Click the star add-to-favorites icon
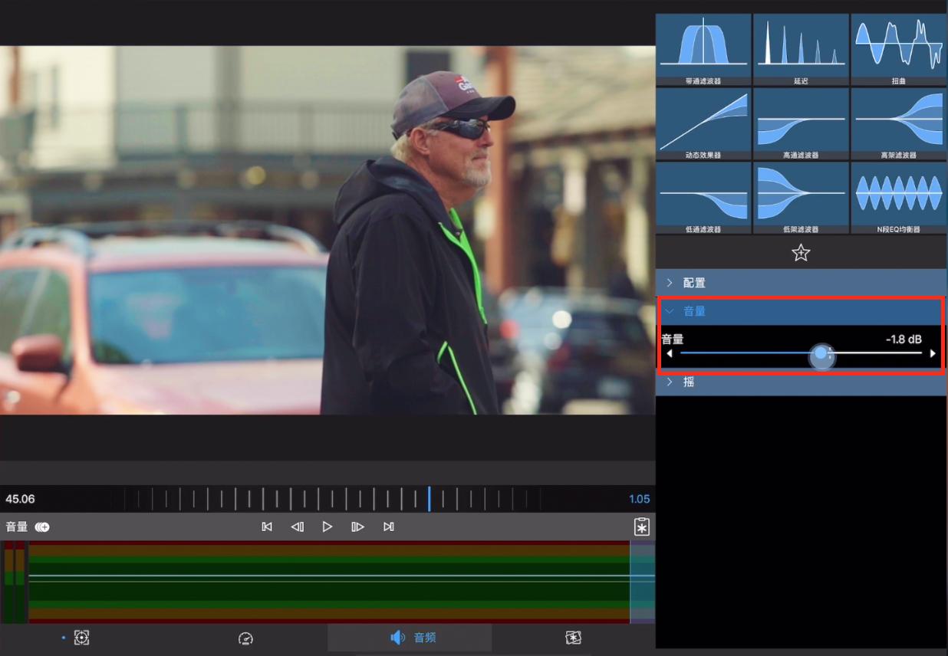The image size is (948, 656). (801, 253)
